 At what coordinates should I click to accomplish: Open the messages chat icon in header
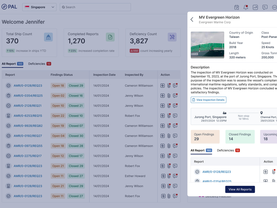click(x=265, y=7)
